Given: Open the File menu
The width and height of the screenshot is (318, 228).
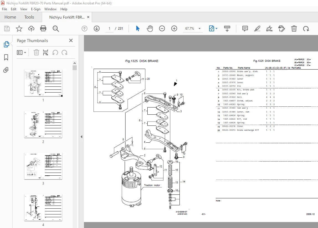Looking at the screenshot, I should pos(4,9).
